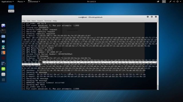Click the E-Nonce line
The image size is (183, 102).
(56, 36)
